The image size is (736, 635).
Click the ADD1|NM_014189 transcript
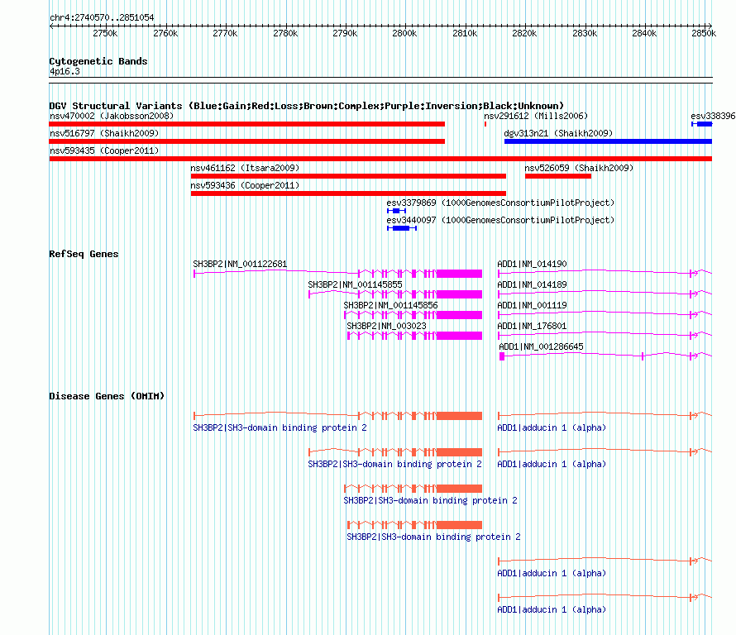(605, 294)
